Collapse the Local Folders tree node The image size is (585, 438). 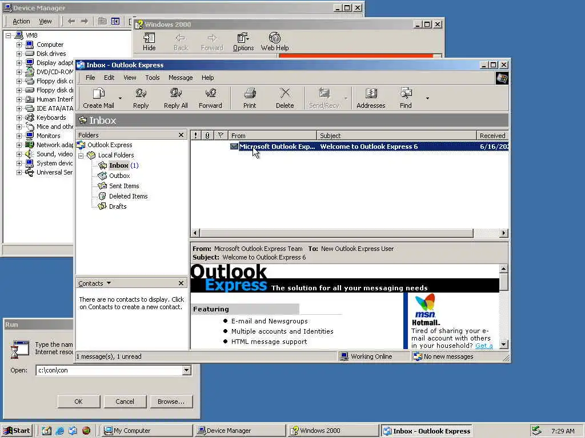coord(81,155)
